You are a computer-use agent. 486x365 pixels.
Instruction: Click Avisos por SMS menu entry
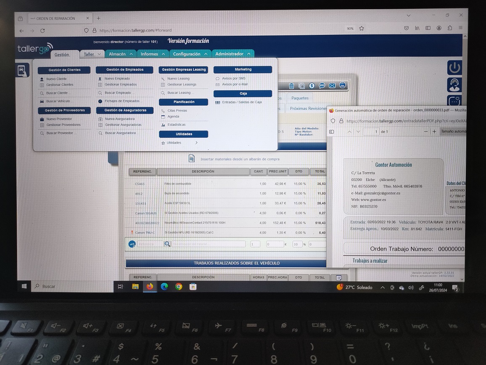point(234,78)
